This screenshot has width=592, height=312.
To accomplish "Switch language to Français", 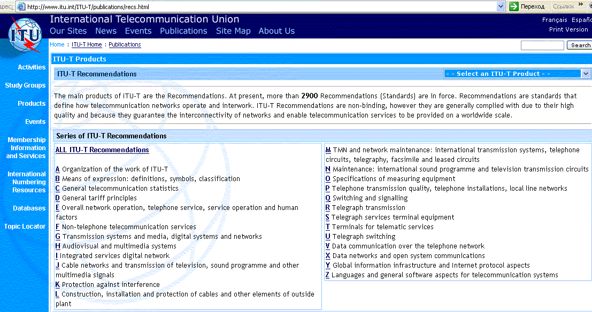I will point(555,20).
